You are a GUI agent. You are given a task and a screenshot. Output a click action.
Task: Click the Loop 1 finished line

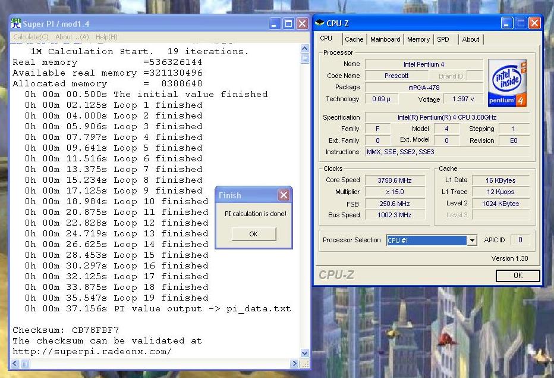coord(114,105)
